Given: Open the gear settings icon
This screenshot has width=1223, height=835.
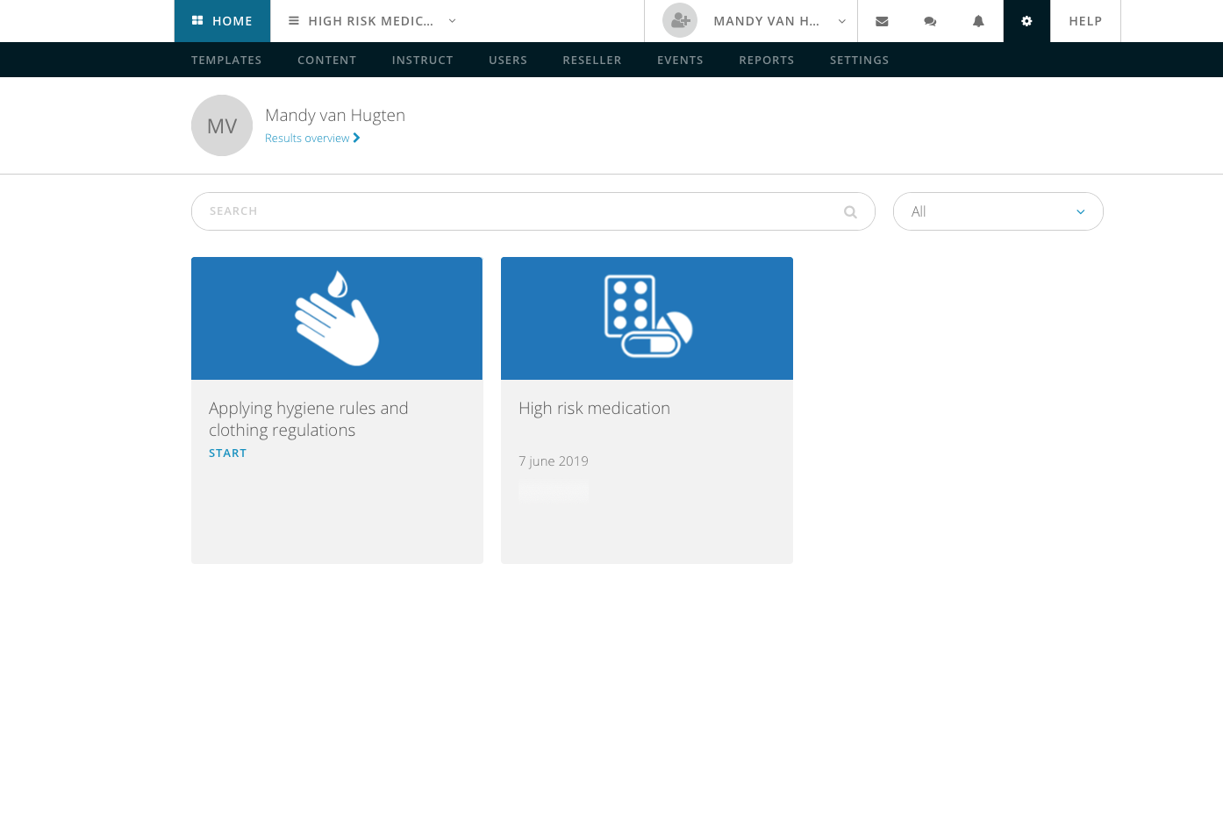Looking at the screenshot, I should coord(1026,21).
